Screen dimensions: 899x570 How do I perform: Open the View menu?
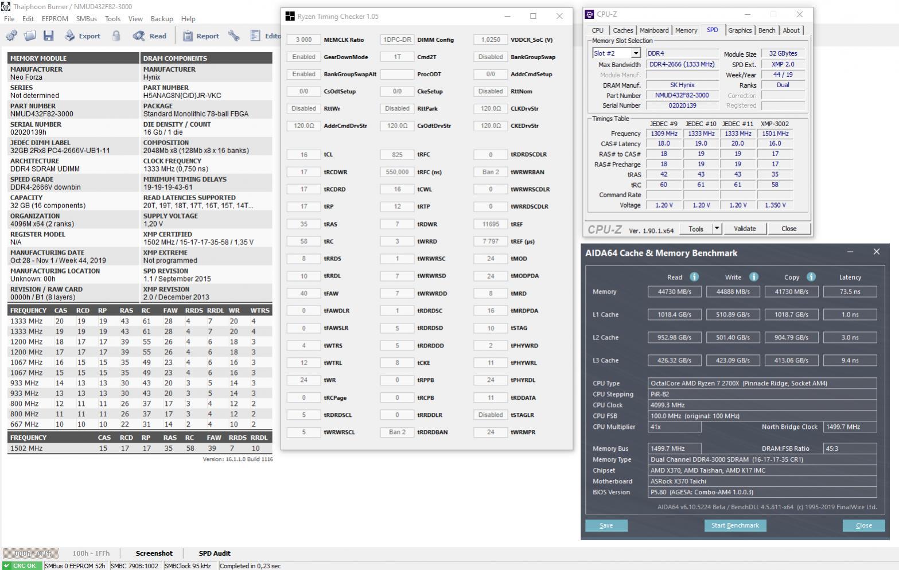[135, 18]
